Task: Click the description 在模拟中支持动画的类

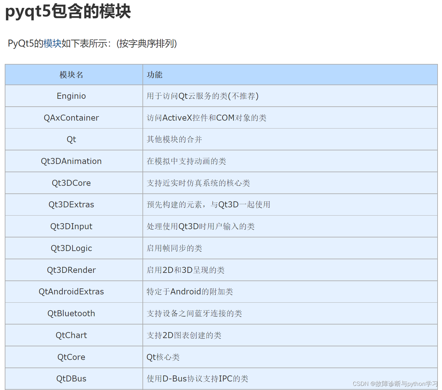Action: tap(186, 161)
